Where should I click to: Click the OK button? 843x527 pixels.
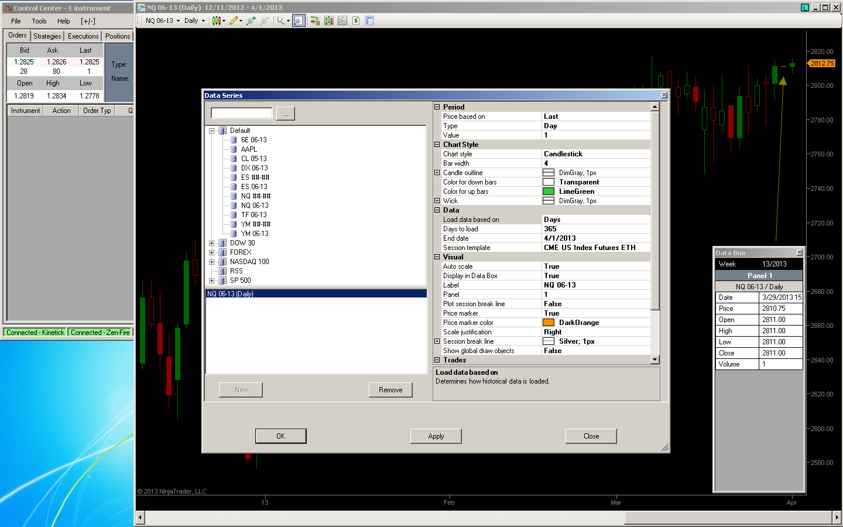tap(280, 436)
